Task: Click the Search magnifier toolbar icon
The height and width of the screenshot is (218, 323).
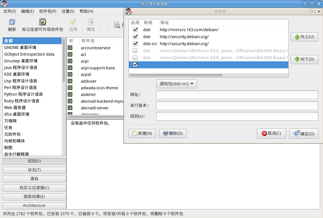Action: (117, 25)
